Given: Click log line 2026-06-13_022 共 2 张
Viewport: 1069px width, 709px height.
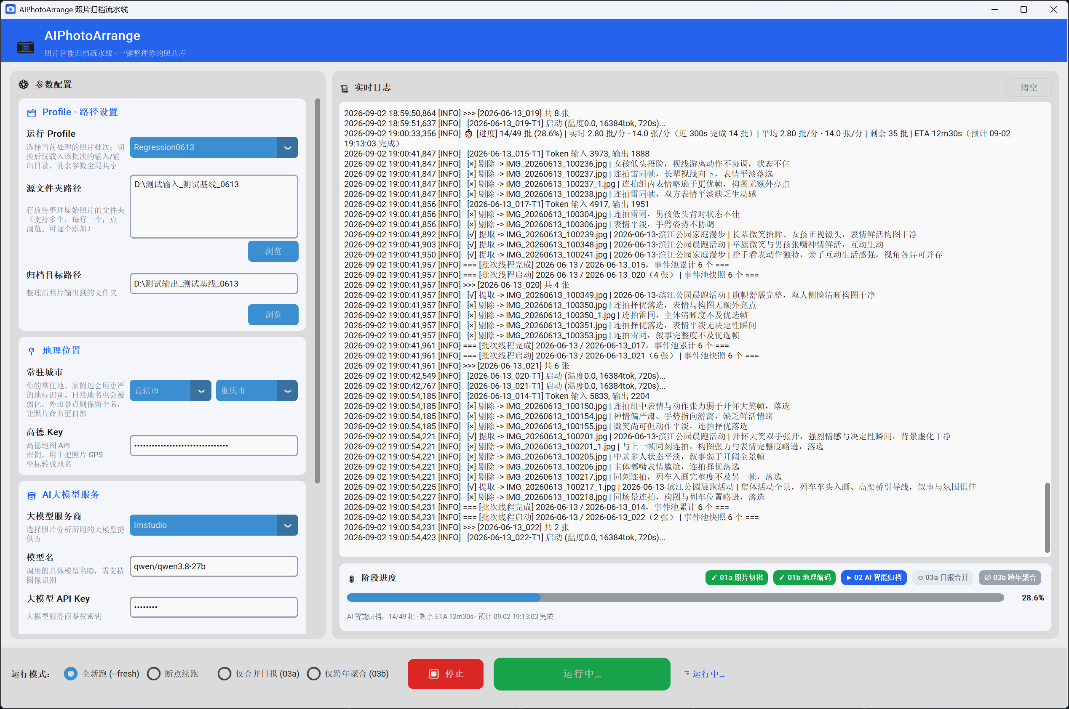Looking at the screenshot, I should click(456, 527).
